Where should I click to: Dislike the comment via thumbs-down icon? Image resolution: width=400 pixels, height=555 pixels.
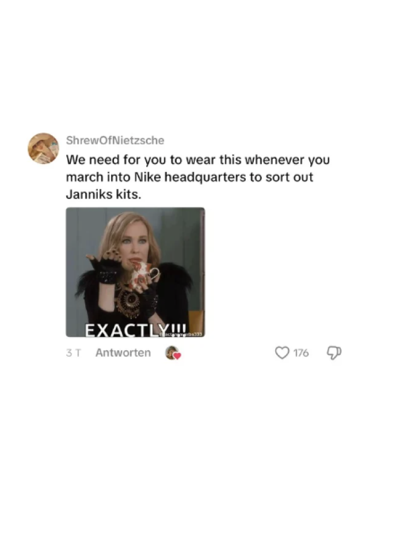coord(334,353)
